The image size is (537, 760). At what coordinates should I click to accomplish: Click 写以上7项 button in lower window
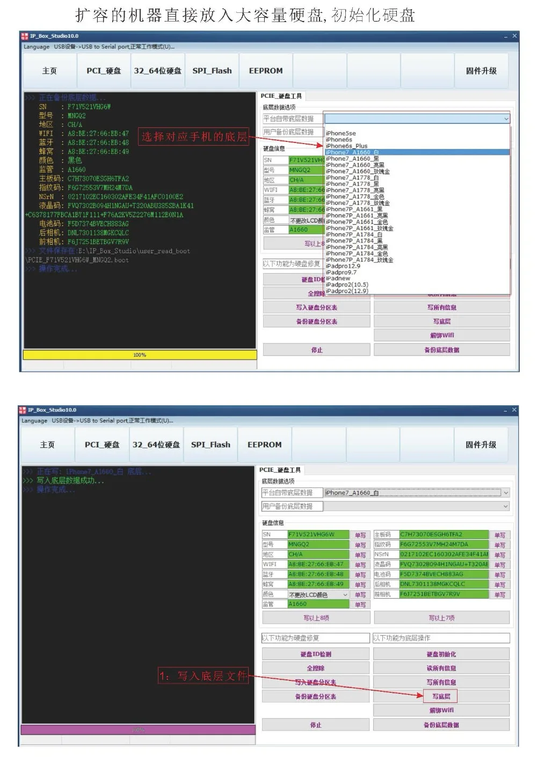pyautogui.click(x=441, y=618)
